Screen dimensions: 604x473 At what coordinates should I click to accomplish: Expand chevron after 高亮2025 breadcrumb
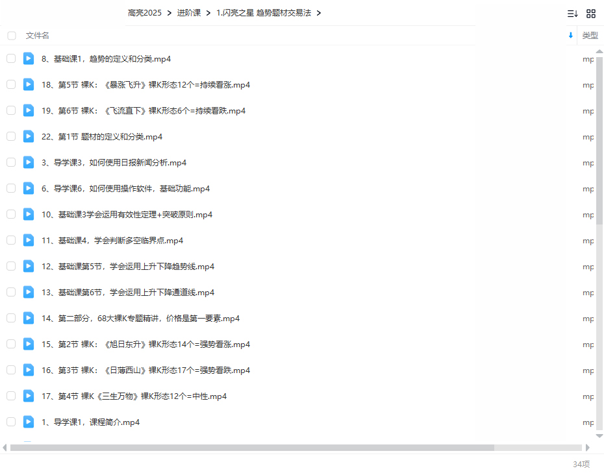[x=169, y=13]
